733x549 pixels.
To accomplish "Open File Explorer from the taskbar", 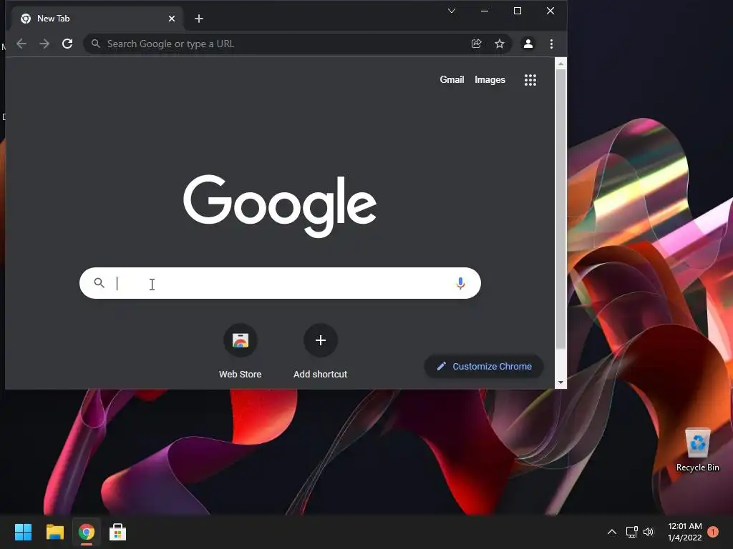I will [x=54, y=532].
